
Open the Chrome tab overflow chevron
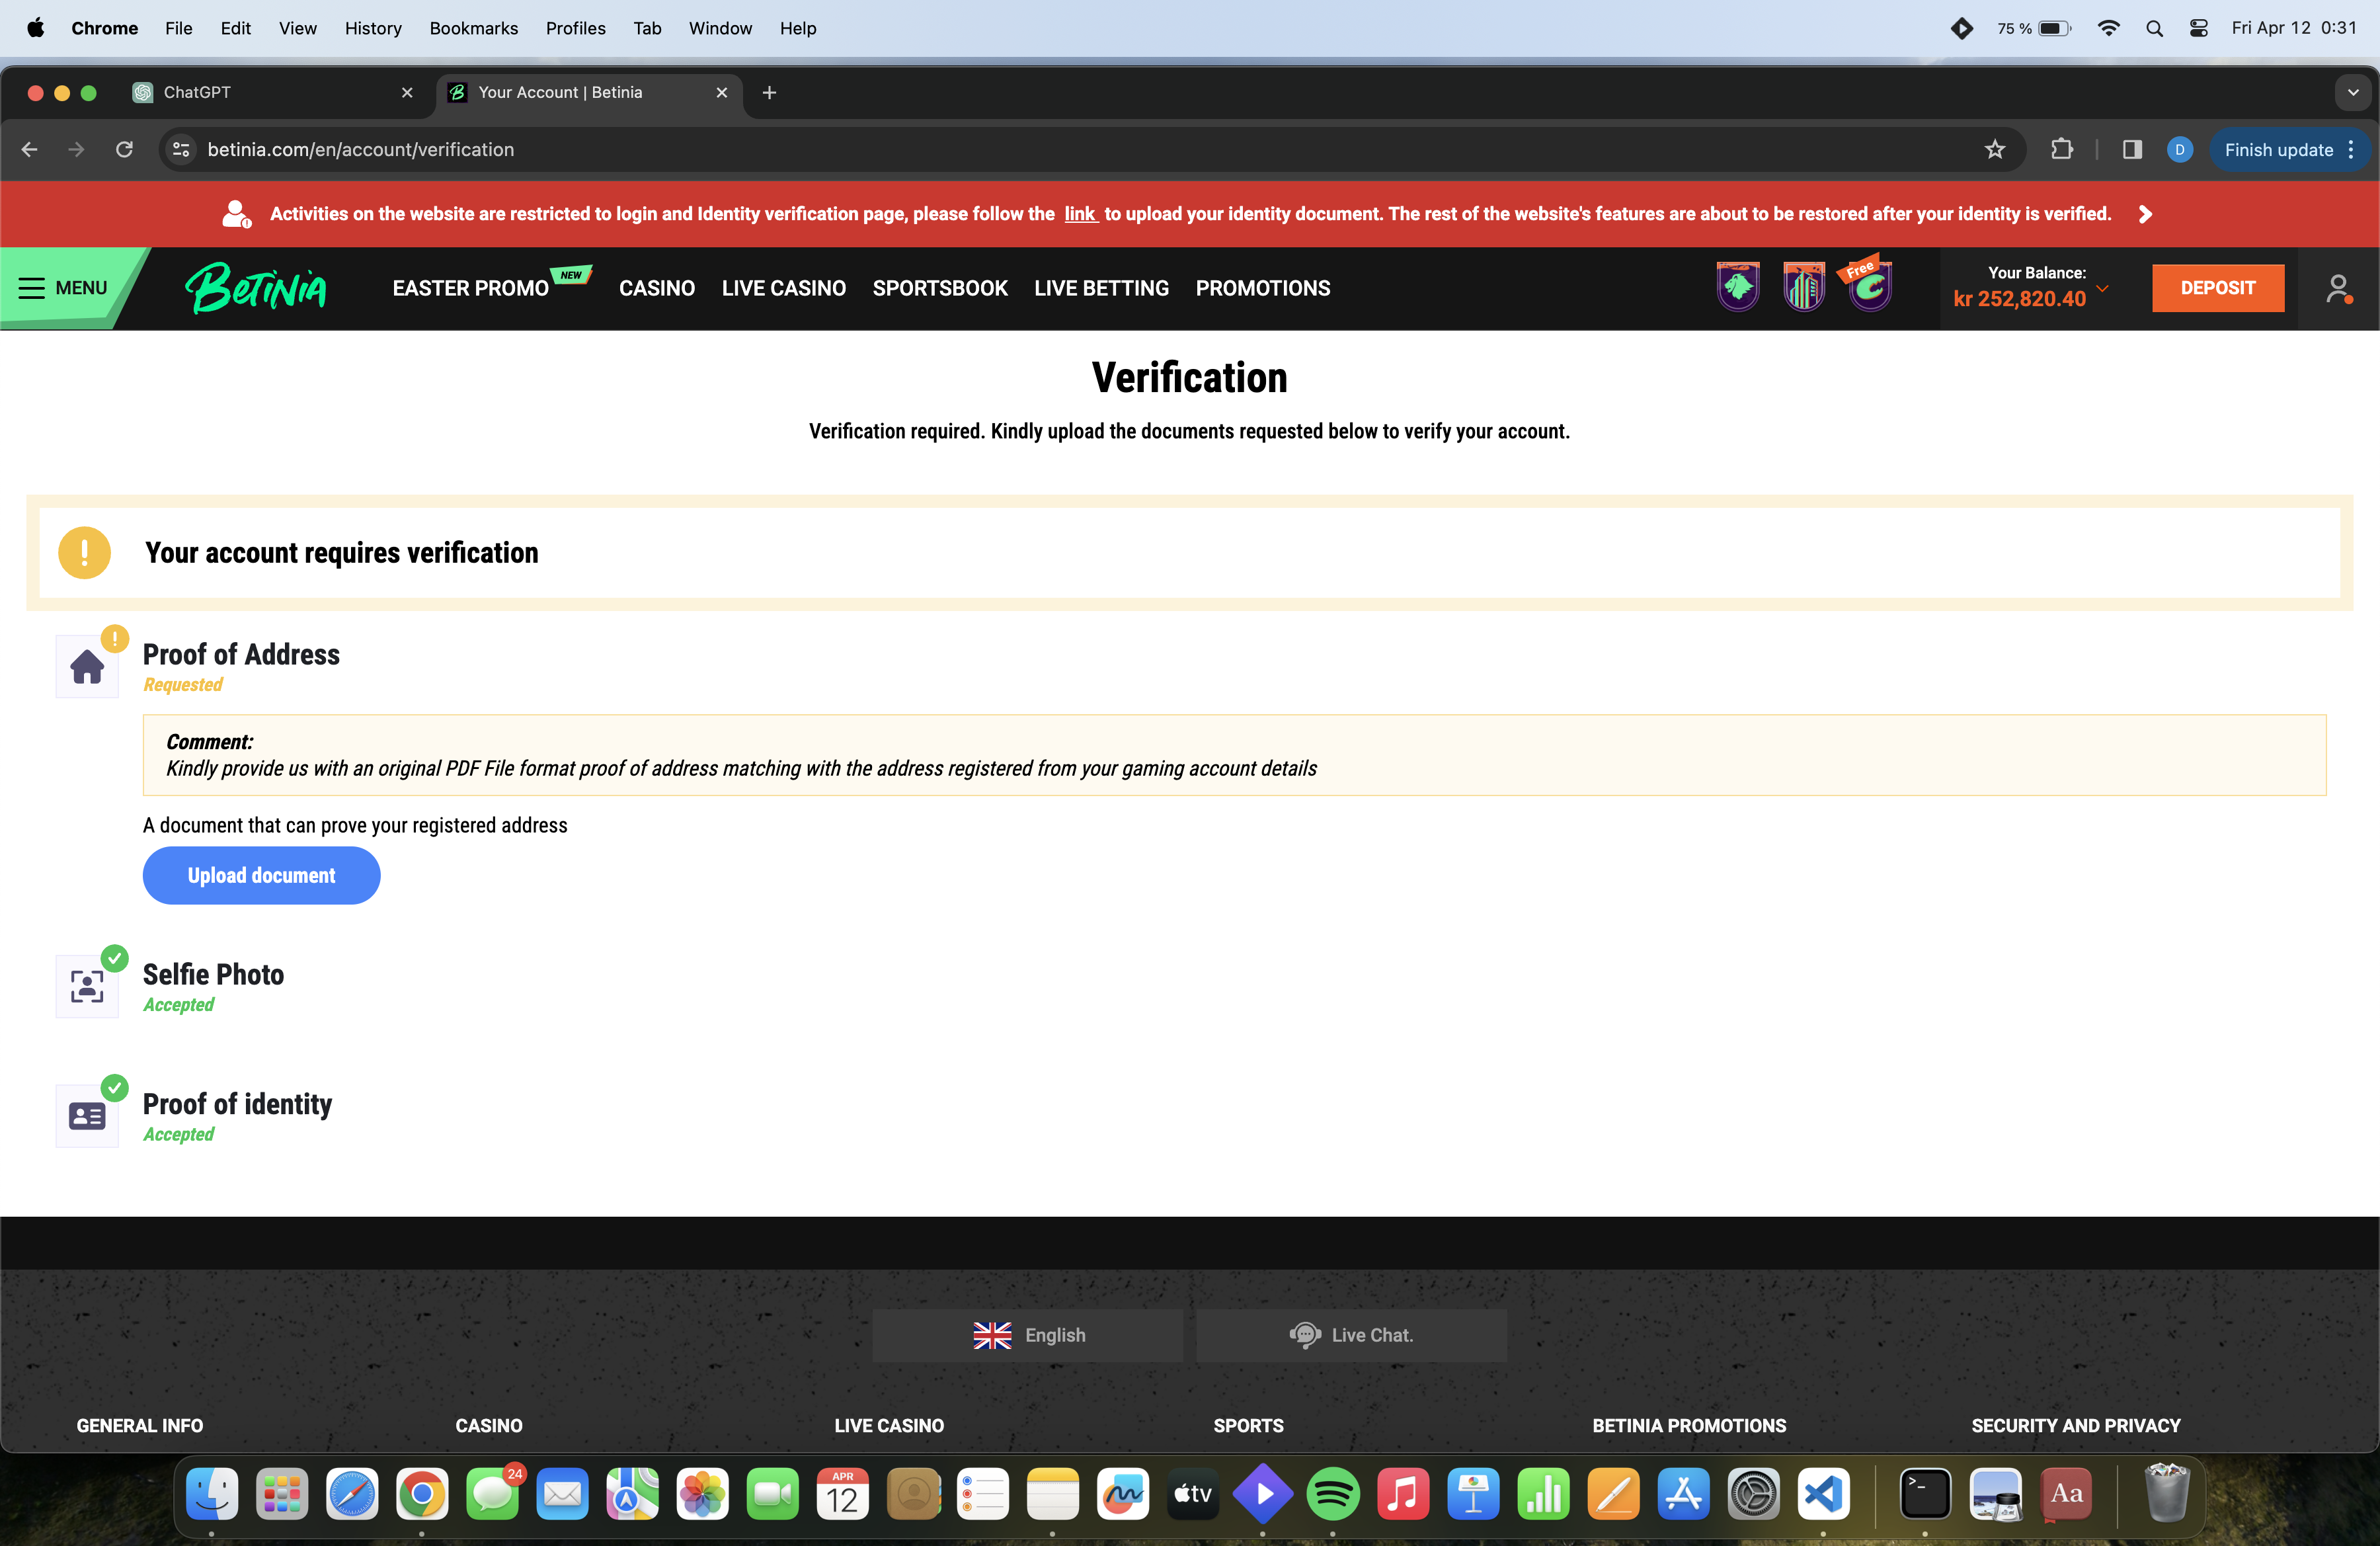(x=2352, y=92)
